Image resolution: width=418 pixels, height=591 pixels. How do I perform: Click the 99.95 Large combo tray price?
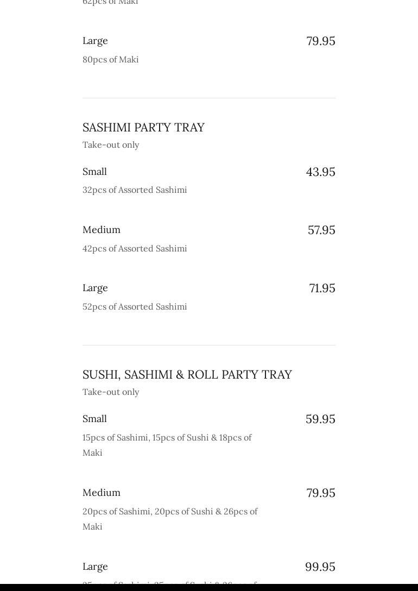pos(320,567)
